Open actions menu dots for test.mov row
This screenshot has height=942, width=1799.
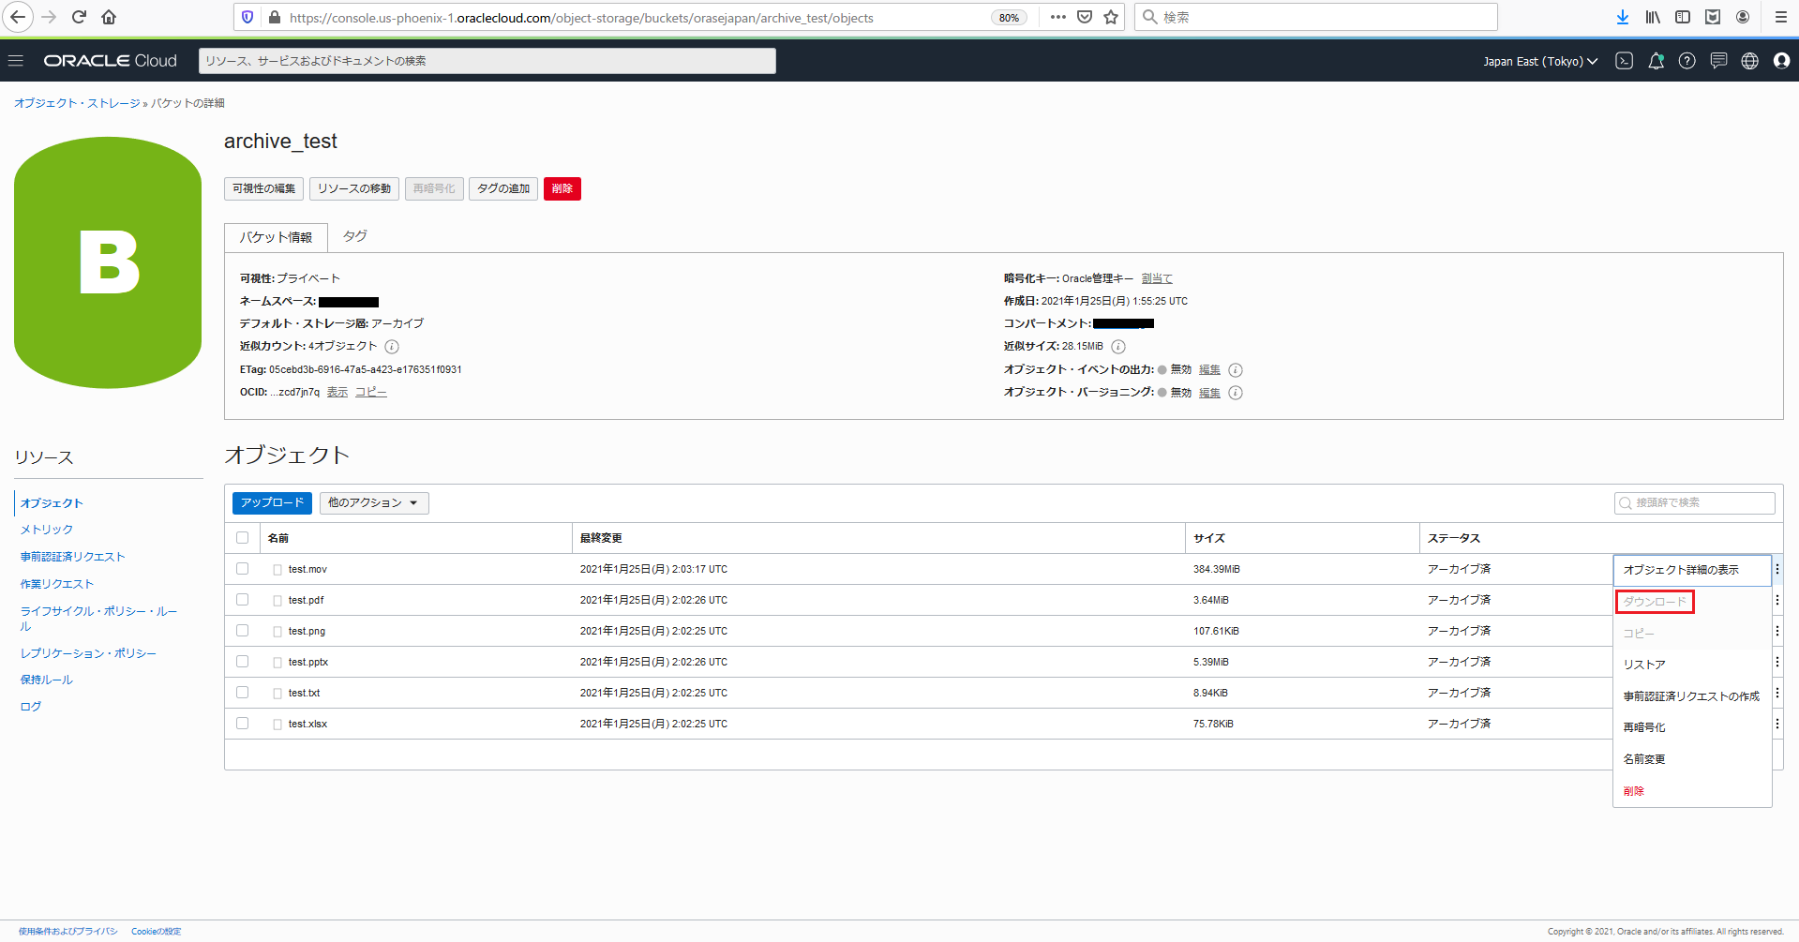coord(1777,569)
